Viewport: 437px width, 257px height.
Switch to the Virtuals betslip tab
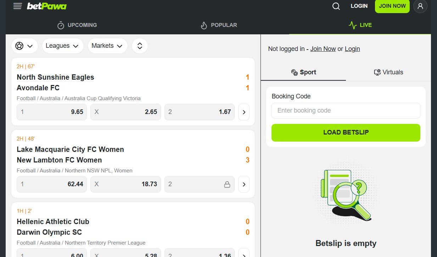pyautogui.click(x=388, y=72)
